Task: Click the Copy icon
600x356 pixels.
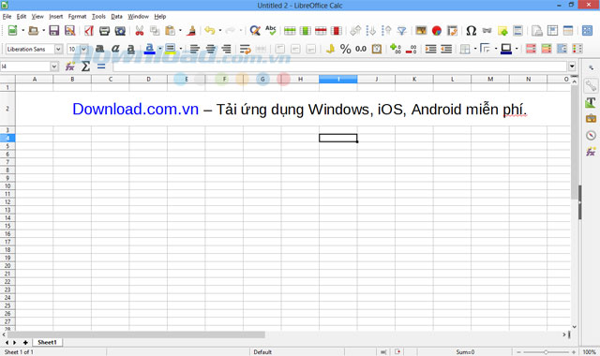Action: [155, 31]
